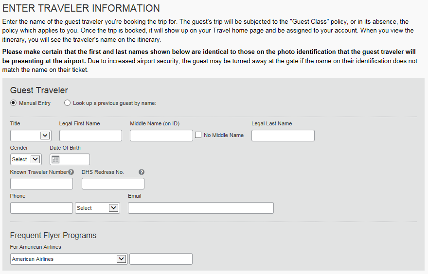Click the DHS Redress No. help icon
This screenshot has width=428, height=274.
142,172
